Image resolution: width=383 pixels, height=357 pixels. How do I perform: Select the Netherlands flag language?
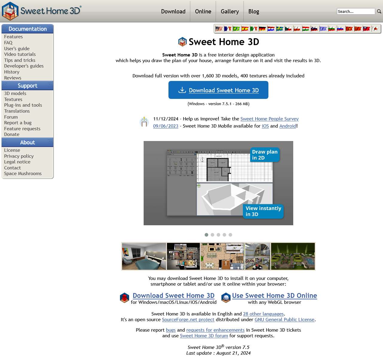point(271,29)
